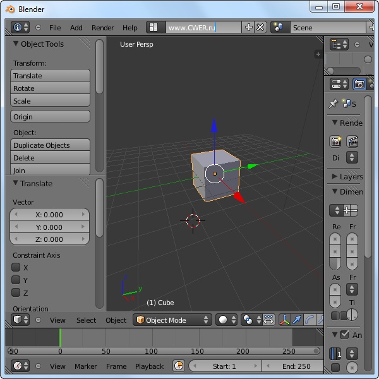Select the render context tab in Properties
The width and height of the screenshot is (379, 379).
coord(359,84)
